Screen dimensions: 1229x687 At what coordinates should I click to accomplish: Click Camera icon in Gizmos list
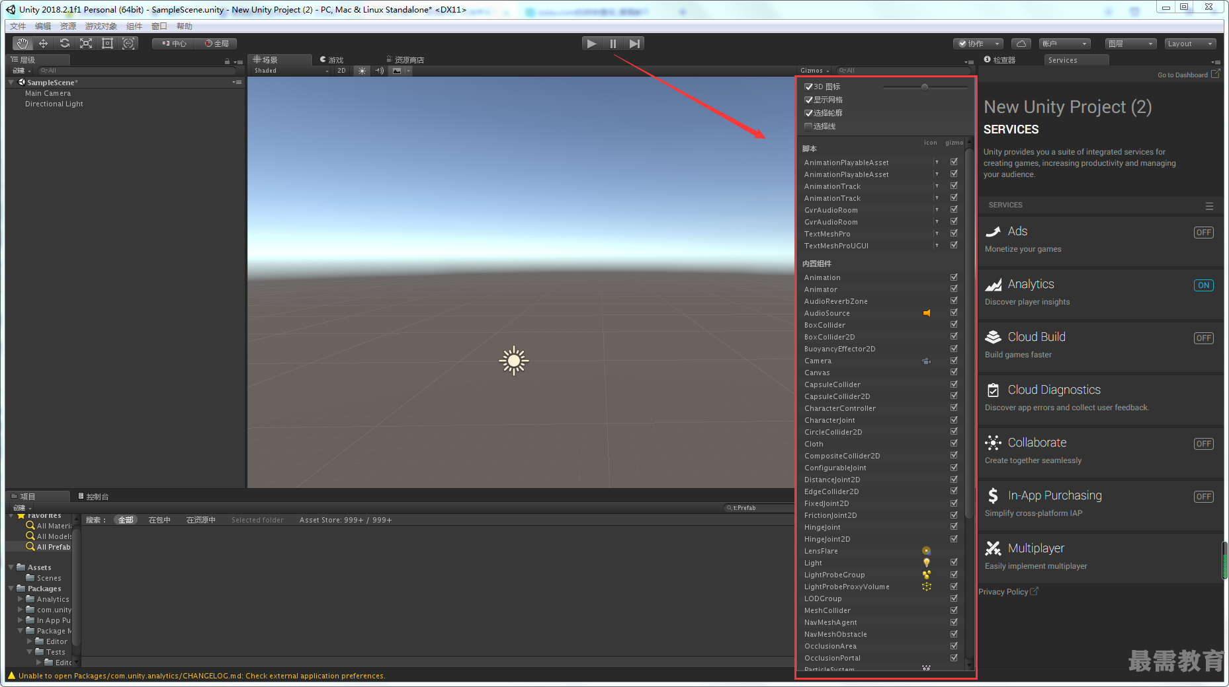tap(927, 361)
